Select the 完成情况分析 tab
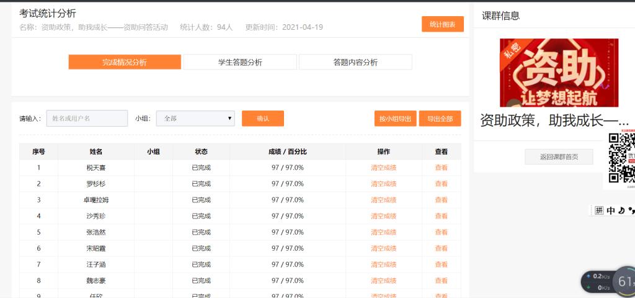 click(x=125, y=62)
